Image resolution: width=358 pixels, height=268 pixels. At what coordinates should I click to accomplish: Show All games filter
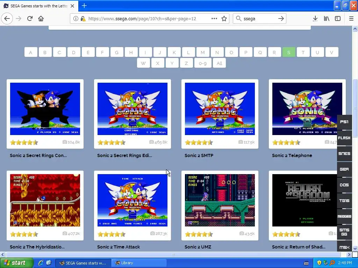[219, 63]
